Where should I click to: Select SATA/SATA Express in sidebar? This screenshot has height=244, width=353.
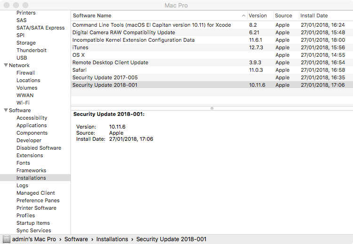(x=40, y=28)
